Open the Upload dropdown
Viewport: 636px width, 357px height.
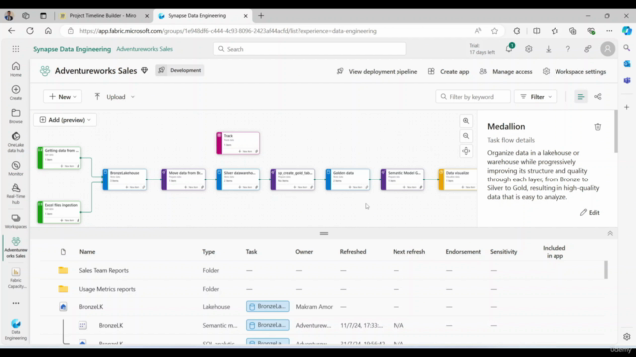(114, 97)
